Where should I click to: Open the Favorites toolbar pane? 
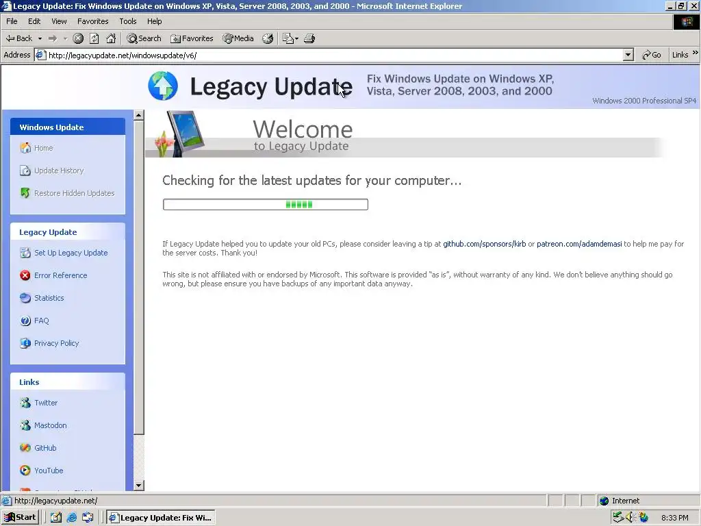tap(192, 38)
